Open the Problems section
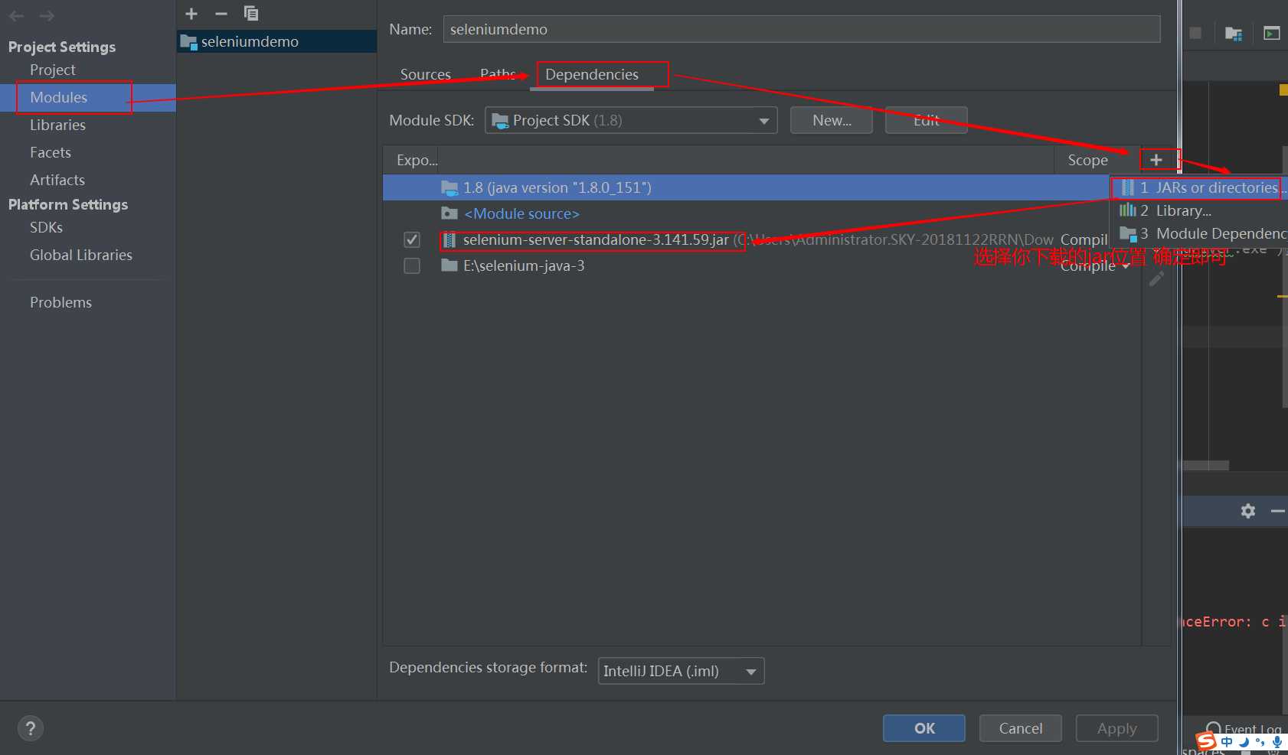1288x755 pixels. (61, 302)
